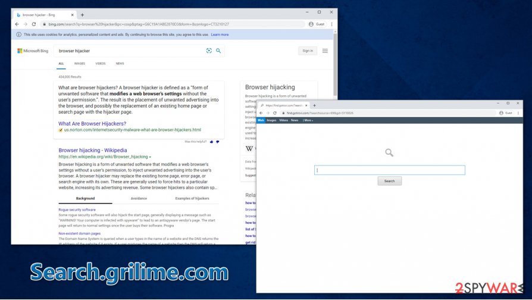Open Guest profile in the gotrovi window
Screen dimensions: 532x300
tap(506, 113)
